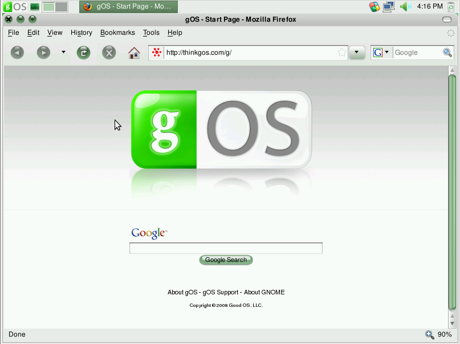Screen dimensions: 460x344
Task: Click the pill-shaped button in the title bar
Action: pos(447,19)
